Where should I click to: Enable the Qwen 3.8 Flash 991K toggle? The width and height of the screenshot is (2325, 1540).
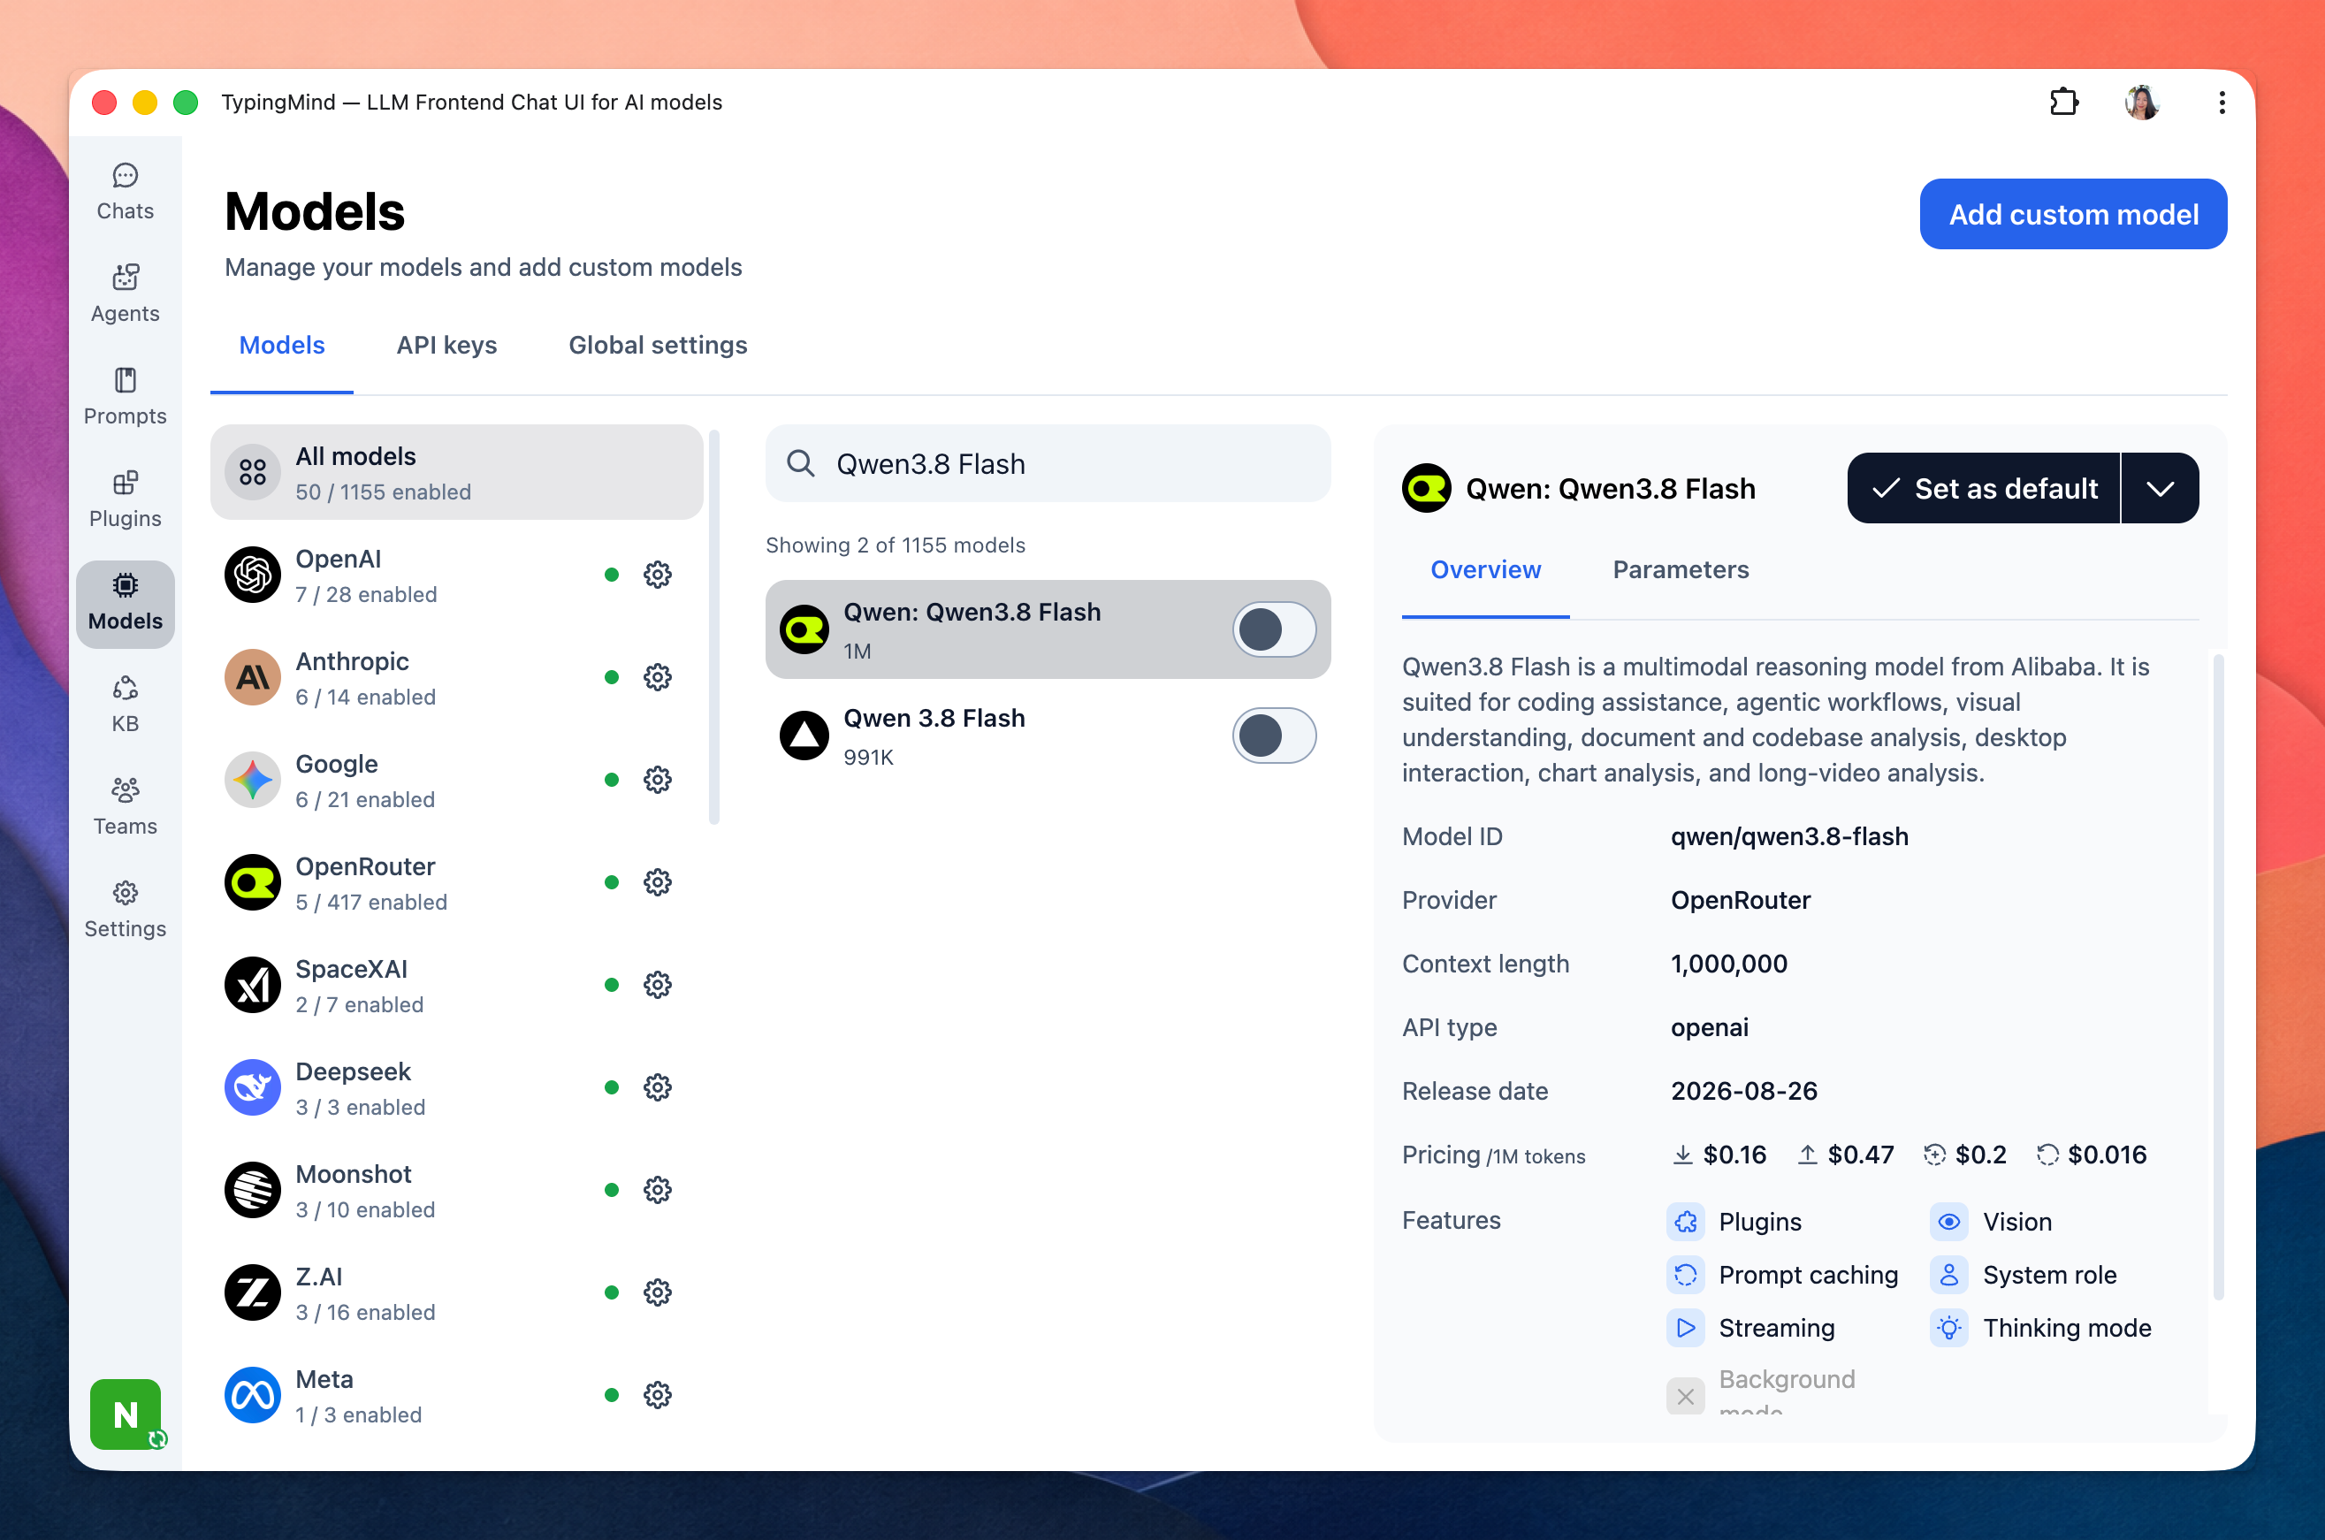coord(1274,736)
